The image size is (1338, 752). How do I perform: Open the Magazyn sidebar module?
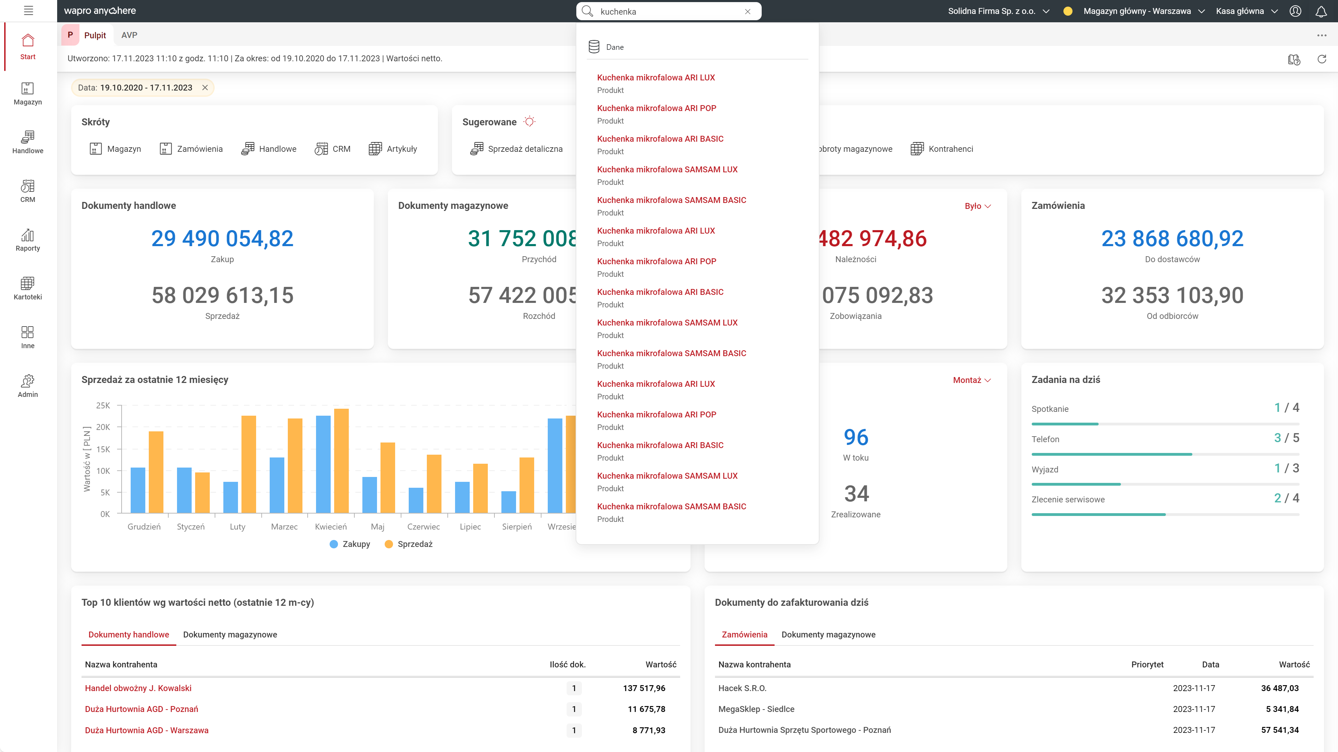point(28,94)
